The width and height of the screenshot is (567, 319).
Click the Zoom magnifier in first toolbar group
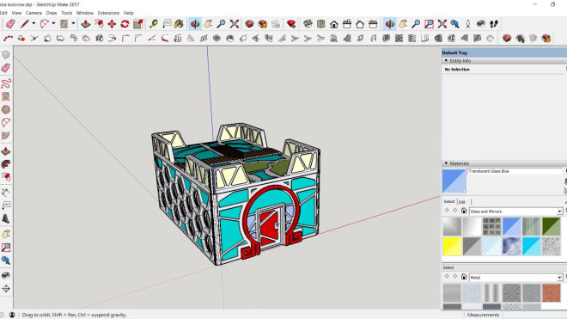(221, 24)
